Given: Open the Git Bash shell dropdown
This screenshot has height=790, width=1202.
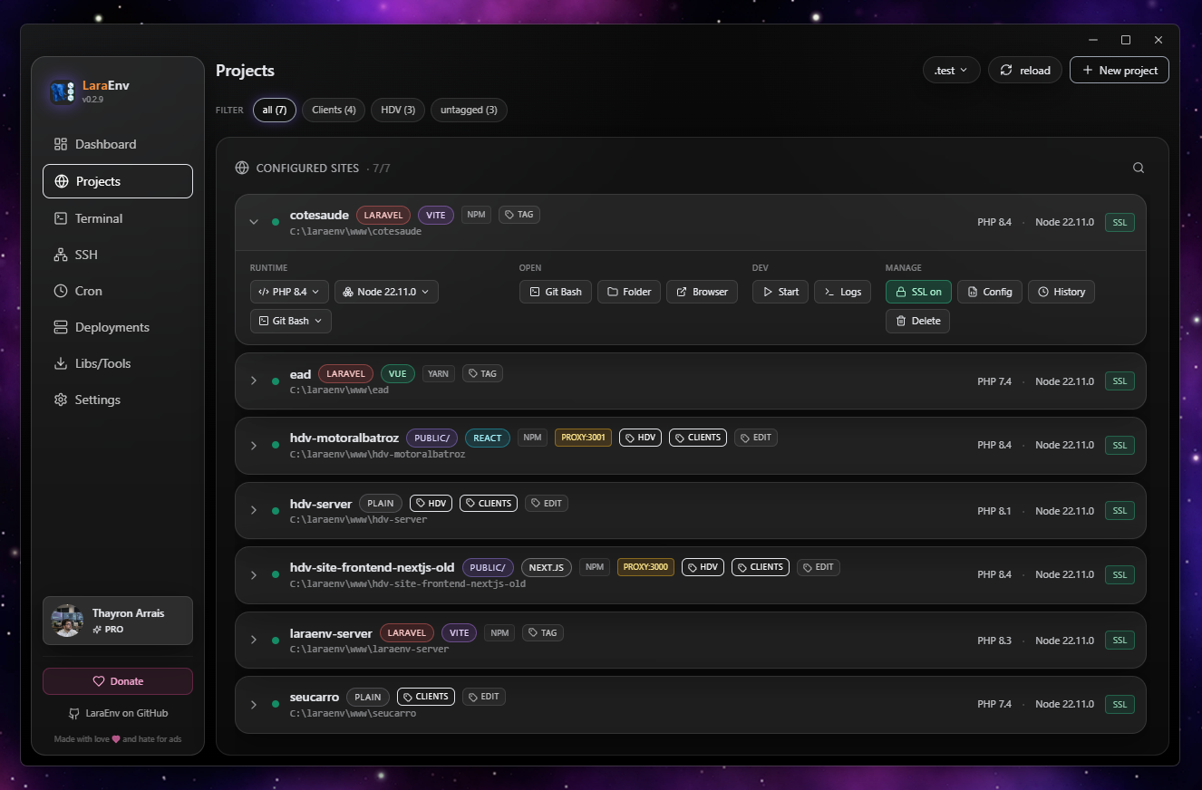Looking at the screenshot, I should [291, 321].
